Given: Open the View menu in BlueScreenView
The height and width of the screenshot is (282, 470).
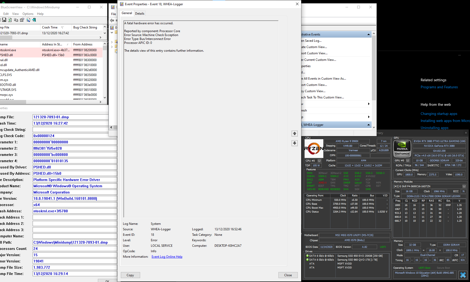Looking at the screenshot, I should tap(15, 14).
